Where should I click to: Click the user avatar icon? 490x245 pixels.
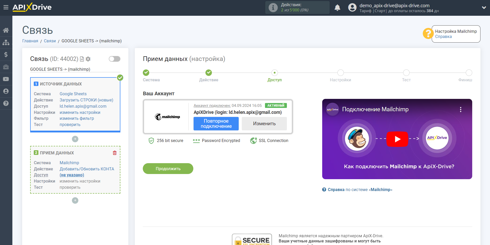pos(352,7)
